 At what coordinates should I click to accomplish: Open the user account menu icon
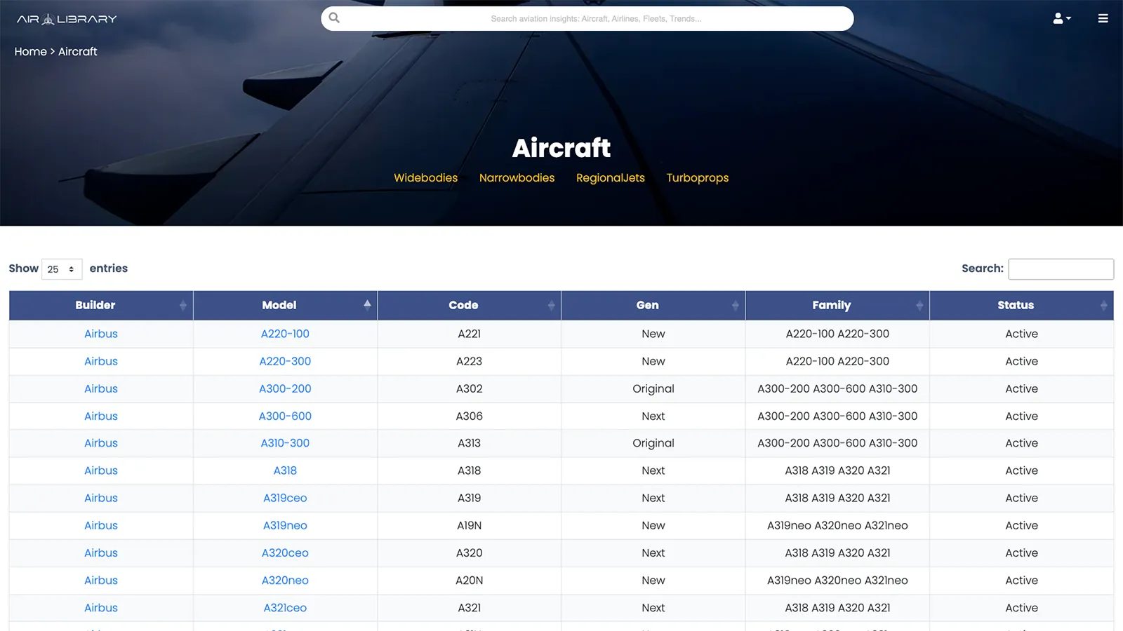[x=1061, y=19]
